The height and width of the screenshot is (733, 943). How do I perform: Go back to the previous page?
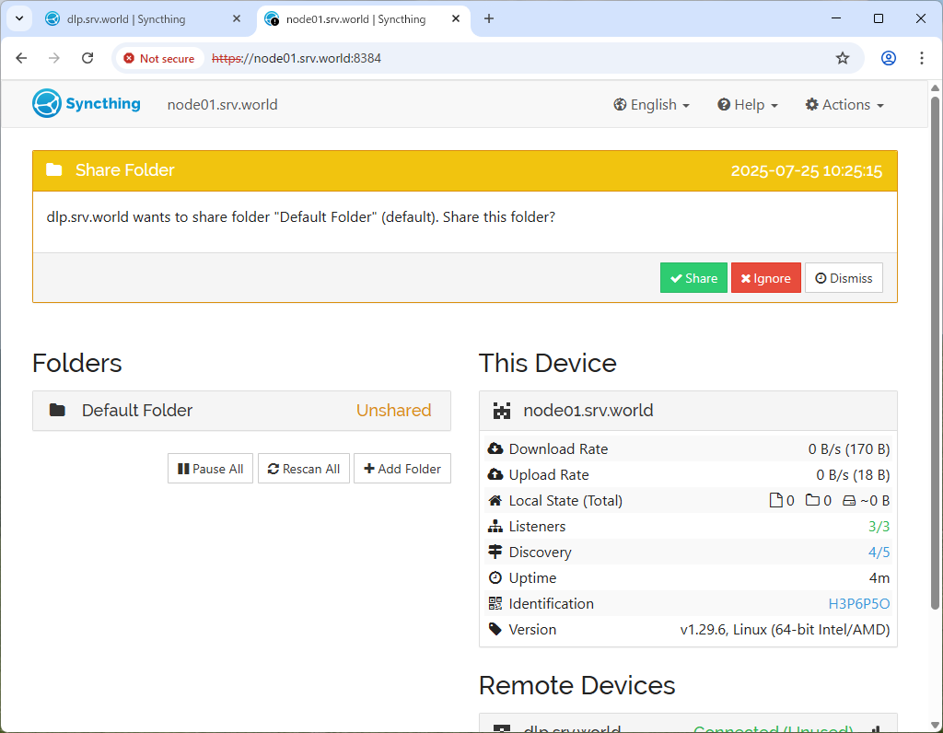tap(22, 58)
